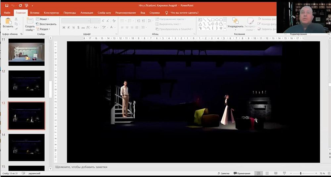This screenshot has width=331, height=177.
Task: Toggle center text alignment
Action: 127,28
